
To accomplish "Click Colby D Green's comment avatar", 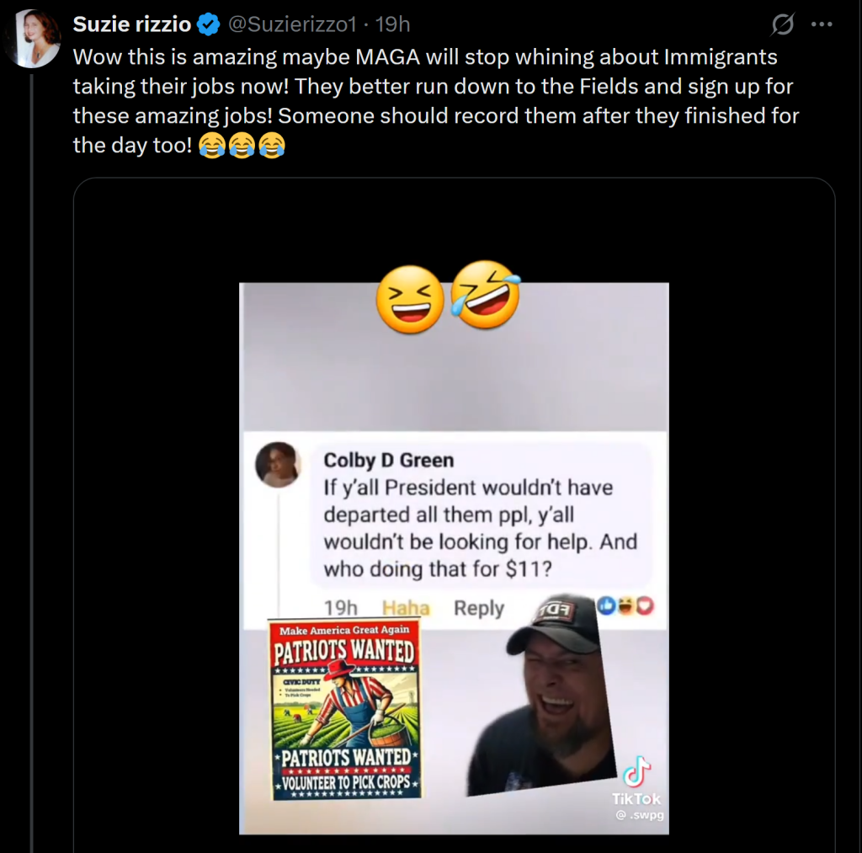I will click(x=278, y=465).
